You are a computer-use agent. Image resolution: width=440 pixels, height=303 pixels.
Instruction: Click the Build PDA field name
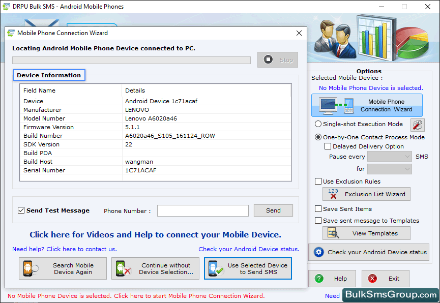point(38,153)
